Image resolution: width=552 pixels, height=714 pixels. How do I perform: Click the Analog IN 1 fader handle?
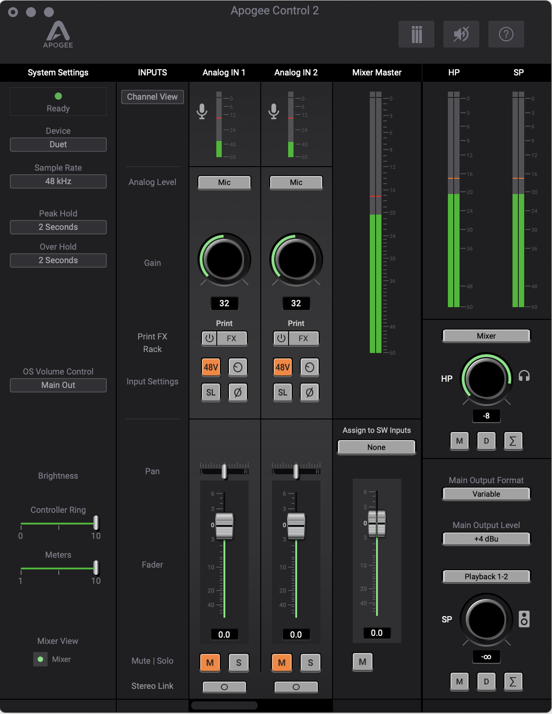click(224, 525)
